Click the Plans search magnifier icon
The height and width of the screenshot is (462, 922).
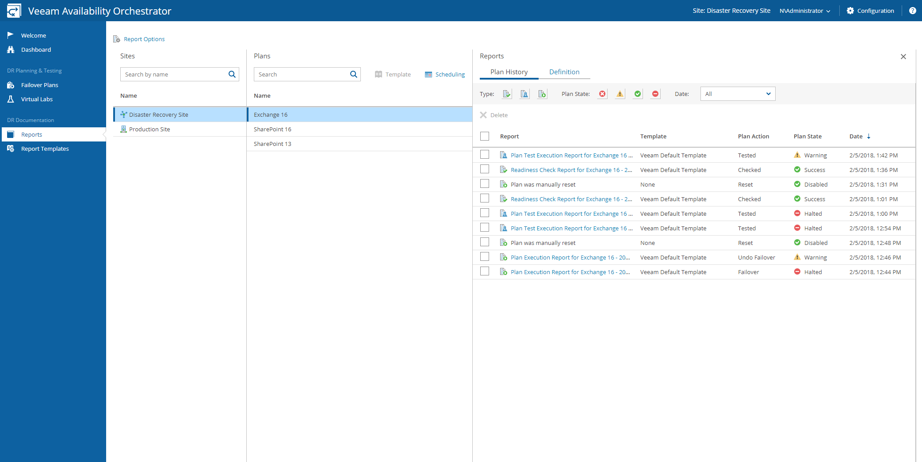353,74
